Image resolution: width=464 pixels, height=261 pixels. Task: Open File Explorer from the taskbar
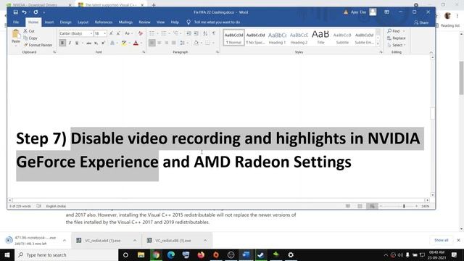coord(141,254)
